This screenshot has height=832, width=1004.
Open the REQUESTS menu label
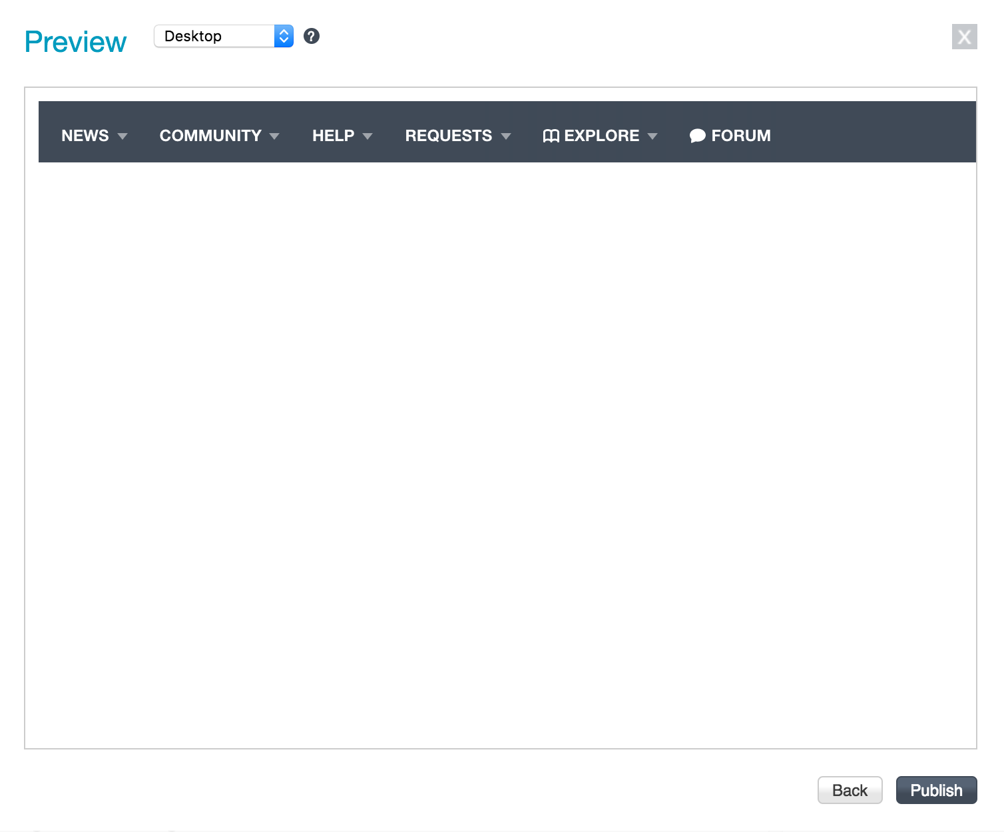[448, 136]
